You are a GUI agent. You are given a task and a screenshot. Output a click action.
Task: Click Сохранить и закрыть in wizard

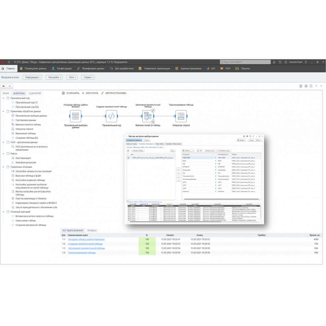click(x=134, y=140)
